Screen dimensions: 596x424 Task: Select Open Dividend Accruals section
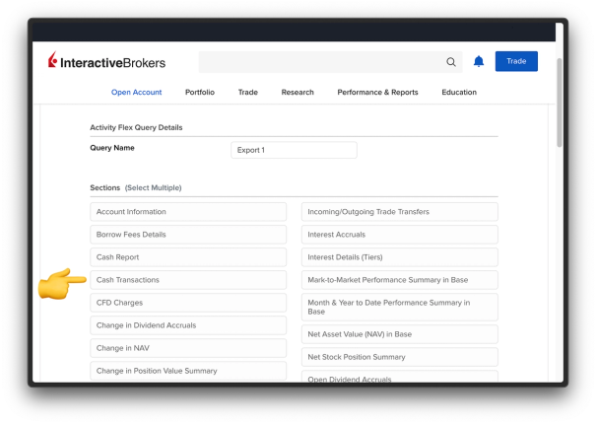tap(400, 377)
